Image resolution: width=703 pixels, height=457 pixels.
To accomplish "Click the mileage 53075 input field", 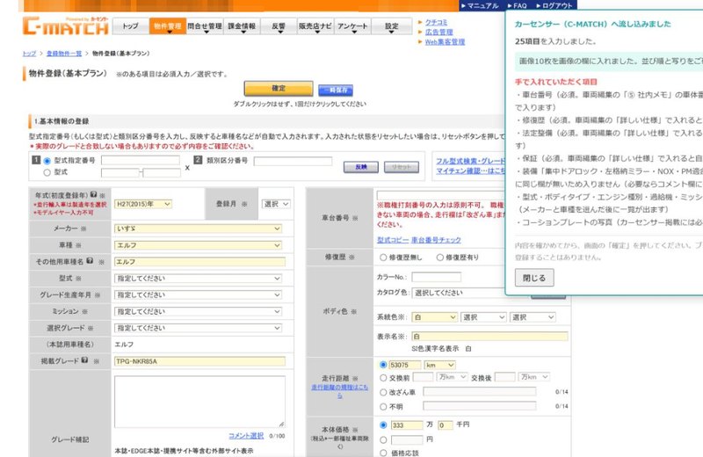I will click(x=405, y=365).
